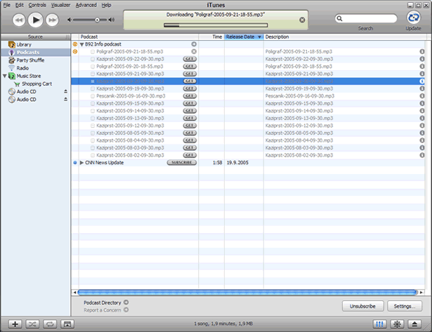The image size is (432, 332).
Task: Get episode Poligraf-2005-09-20-18-55.mp3
Action: 190,67
